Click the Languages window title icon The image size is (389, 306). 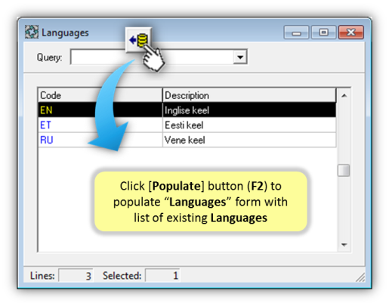pos(32,32)
